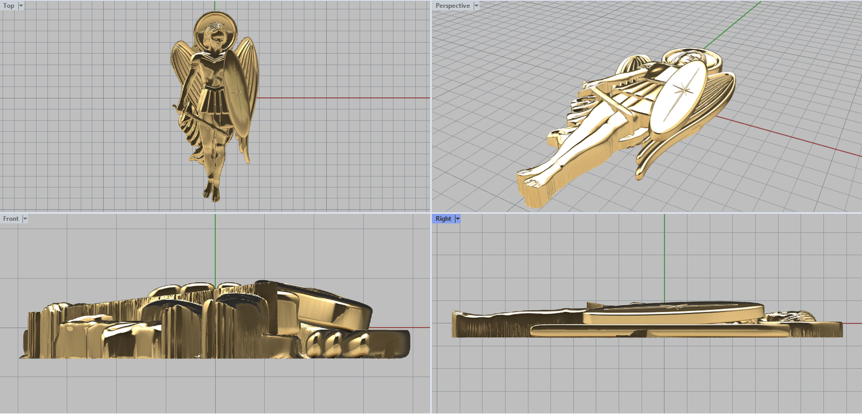Activate the Top viewport title label
This screenshot has width=862, height=414.
[9, 6]
